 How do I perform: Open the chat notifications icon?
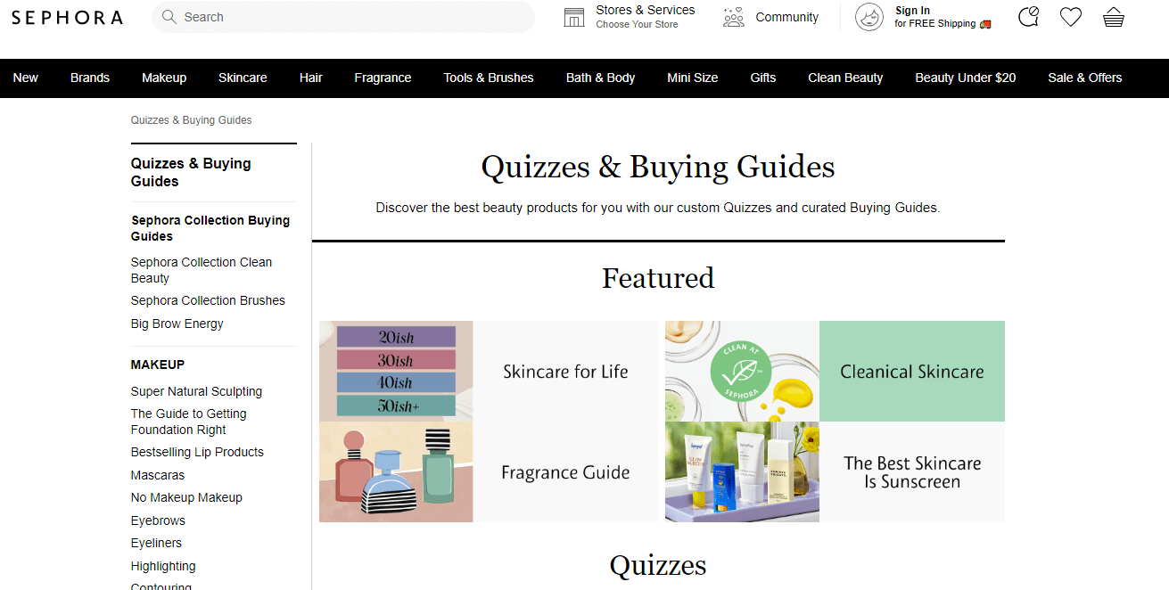1028,17
